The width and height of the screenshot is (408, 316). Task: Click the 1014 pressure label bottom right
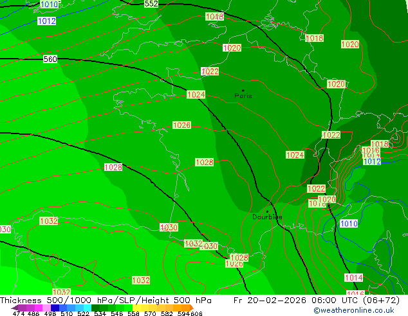[x=353, y=278]
